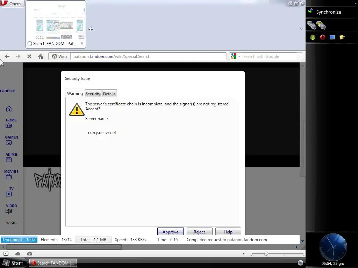Screen dimensions: 358x268
Task: Toggle the panel icon in status bar
Action: click(6, 254)
